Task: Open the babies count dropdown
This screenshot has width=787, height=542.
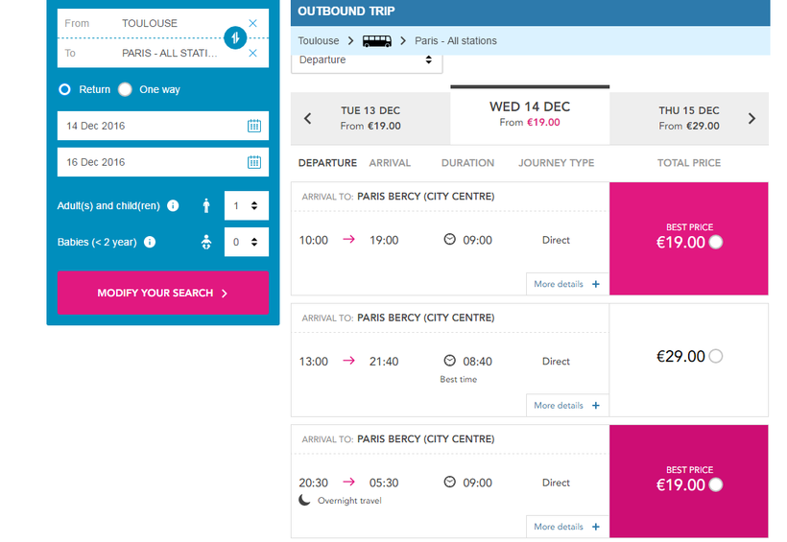Action: (246, 242)
